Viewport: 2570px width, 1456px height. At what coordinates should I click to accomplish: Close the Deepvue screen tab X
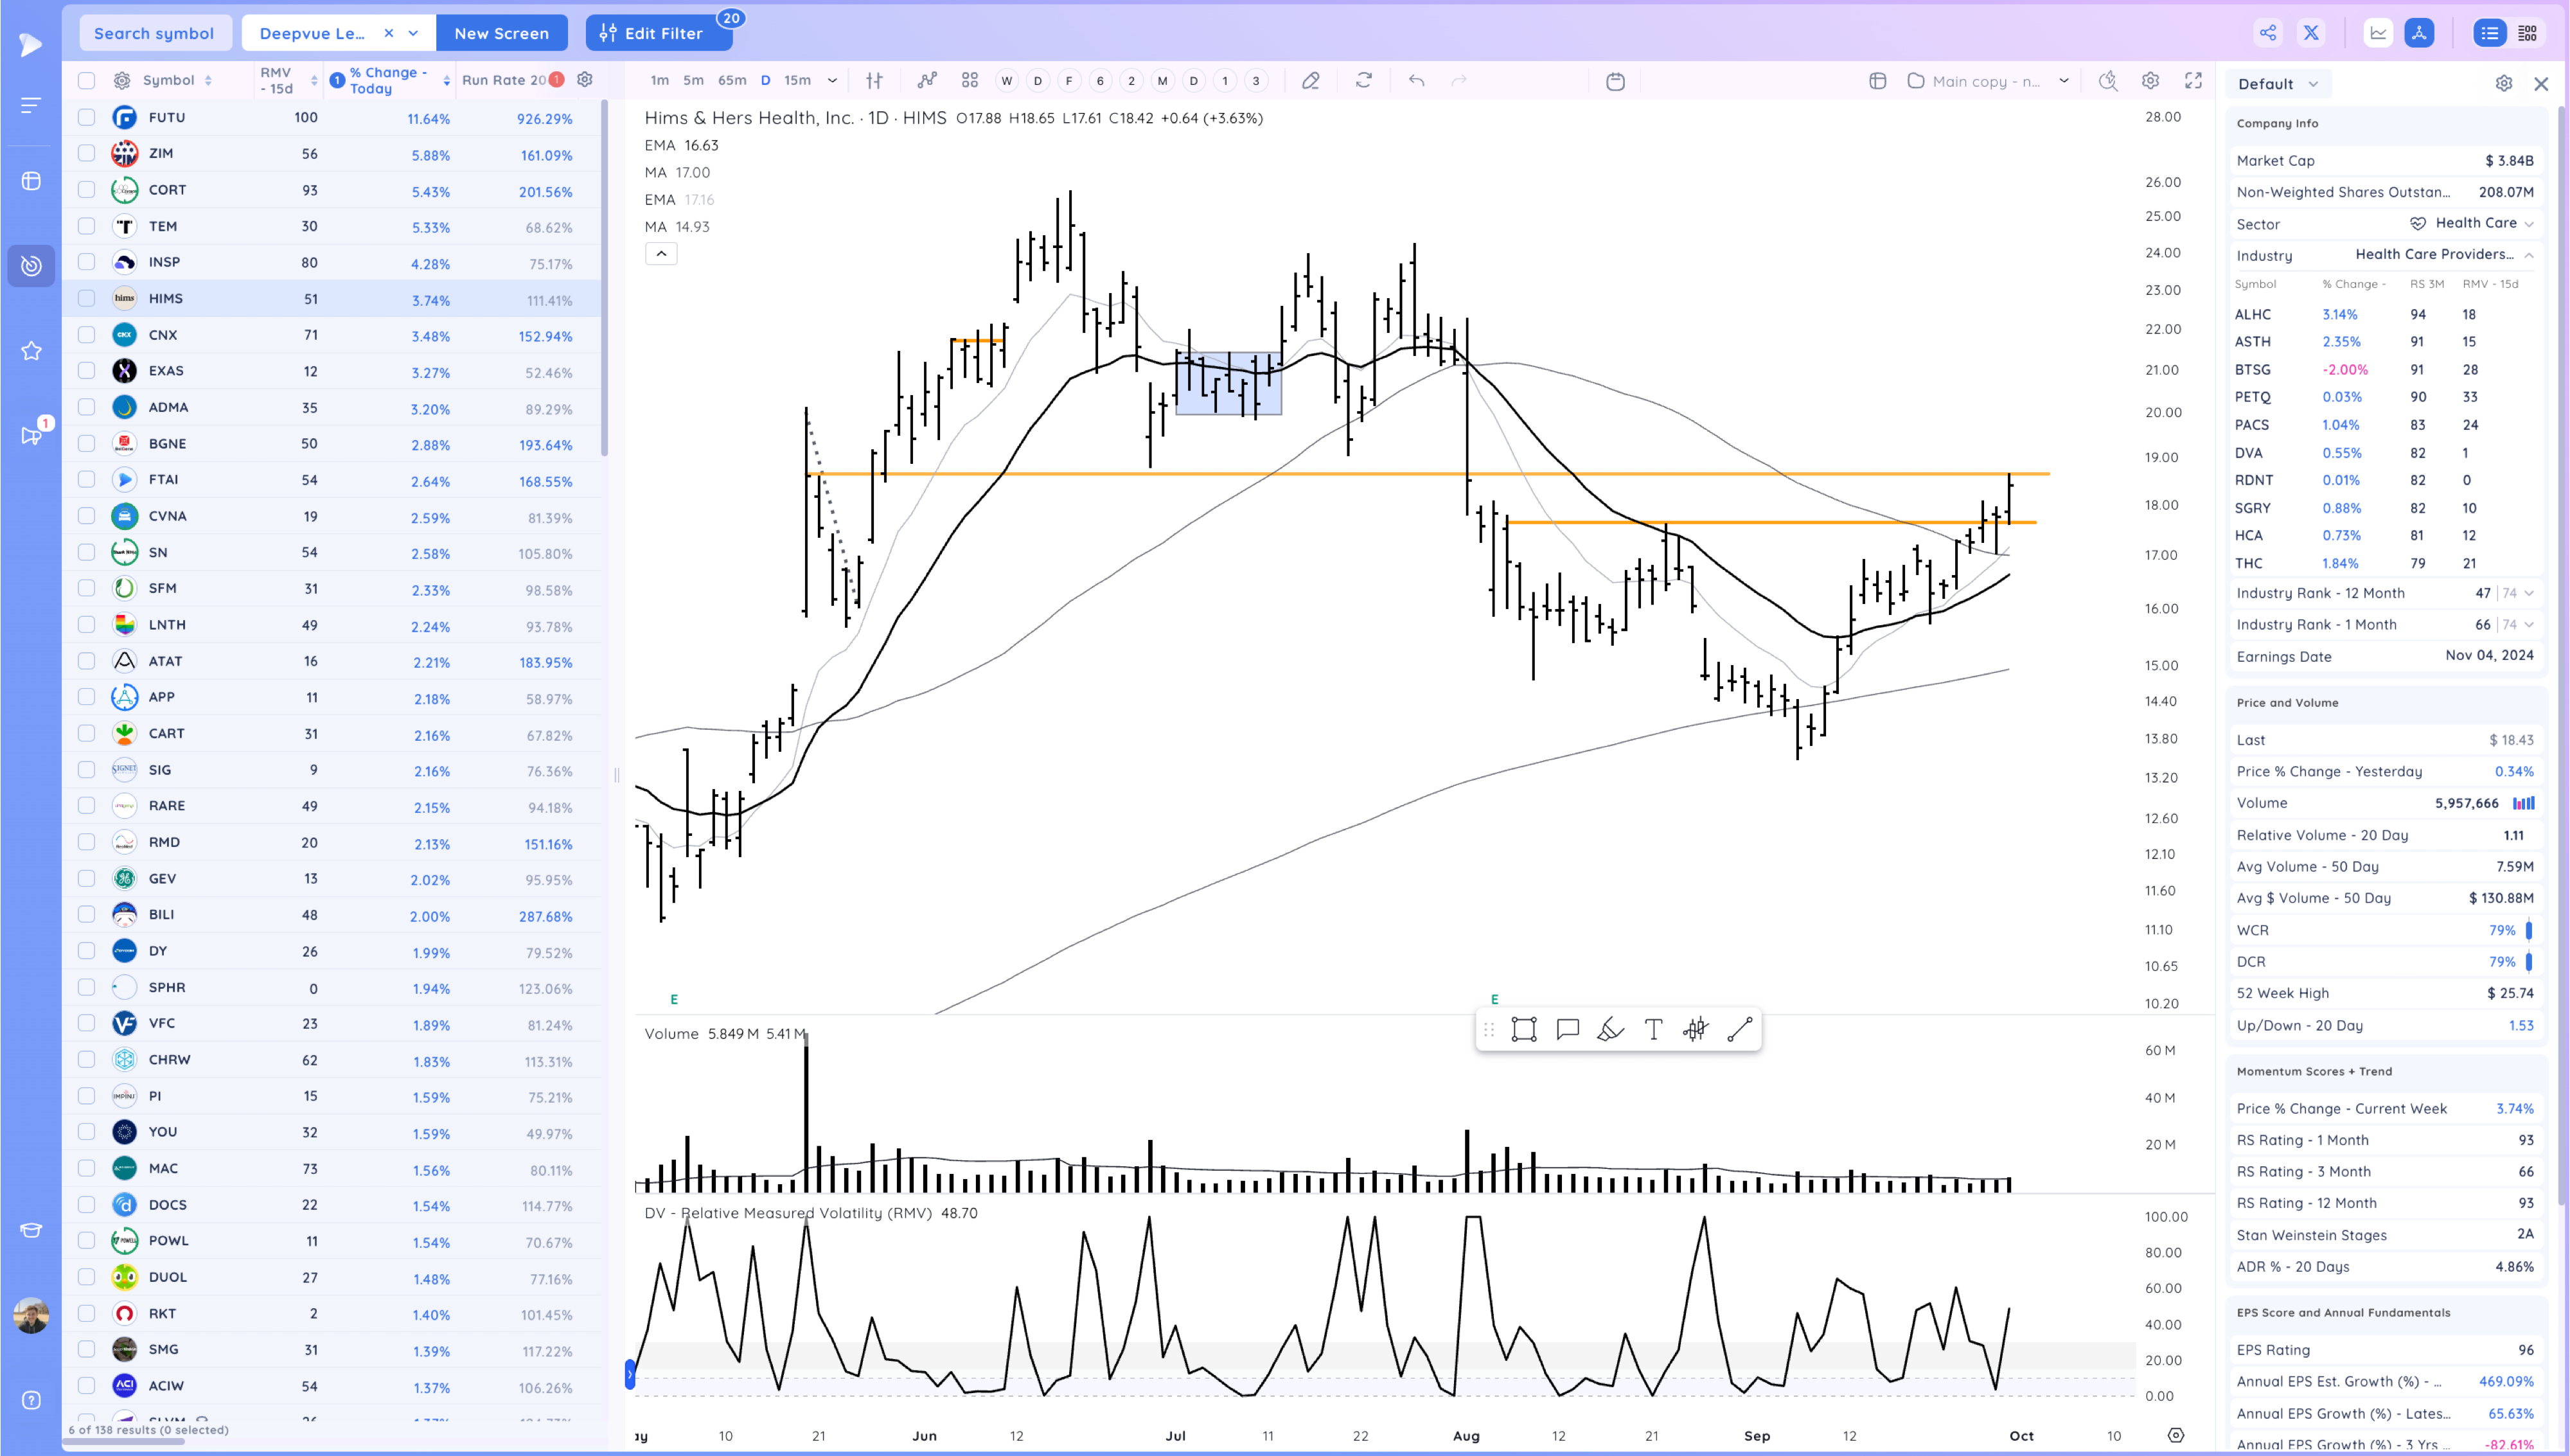coord(389,33)
